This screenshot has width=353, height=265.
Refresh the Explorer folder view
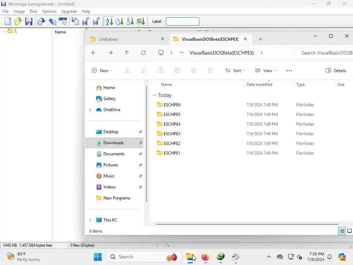coord(143,53)
